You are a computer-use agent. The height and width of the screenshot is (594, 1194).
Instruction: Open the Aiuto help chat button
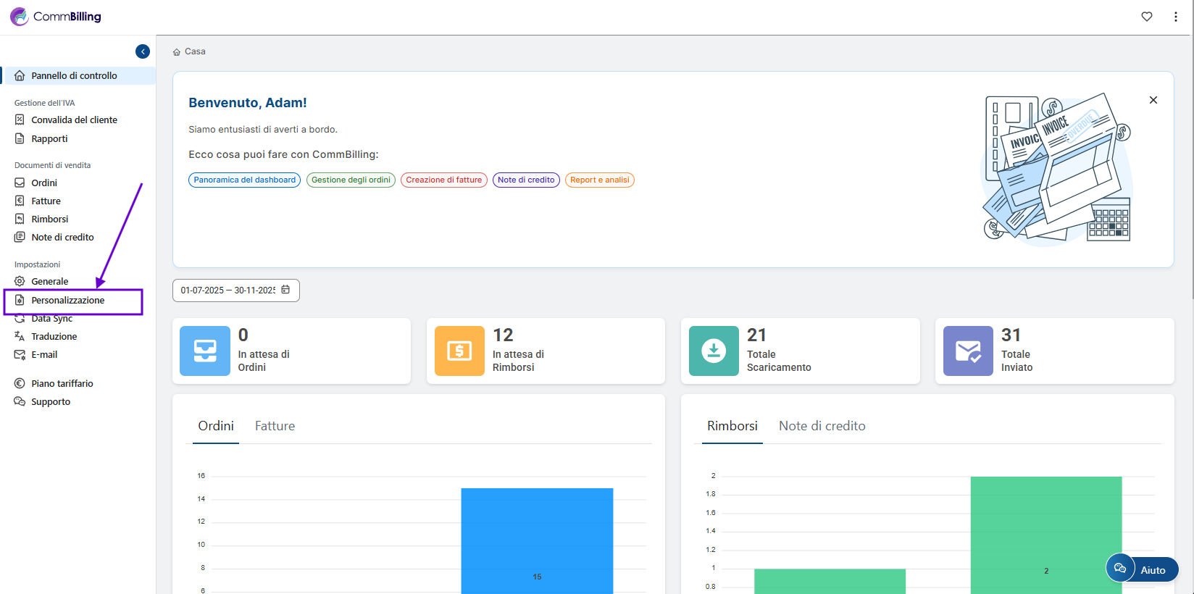pos(1142,569)
